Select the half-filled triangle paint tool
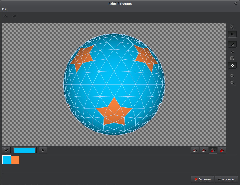240x185 pixels. pos(232,44)
